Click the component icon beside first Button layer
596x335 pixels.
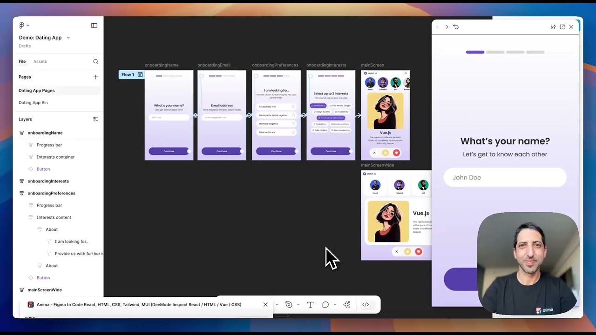(x=31, y=169)
